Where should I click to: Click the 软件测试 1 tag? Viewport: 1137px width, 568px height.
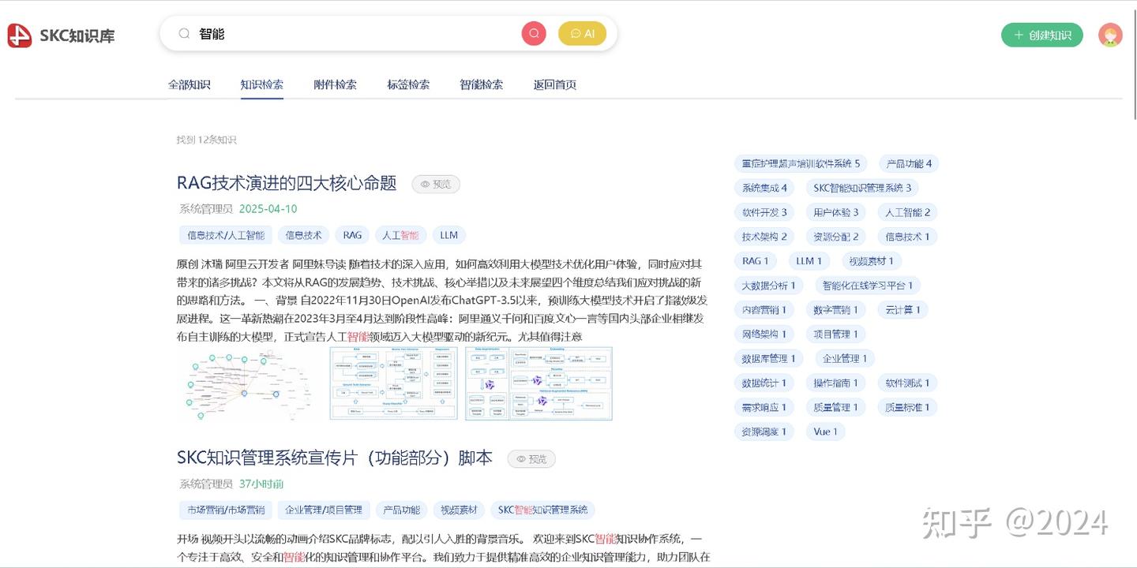pos(907,383)
